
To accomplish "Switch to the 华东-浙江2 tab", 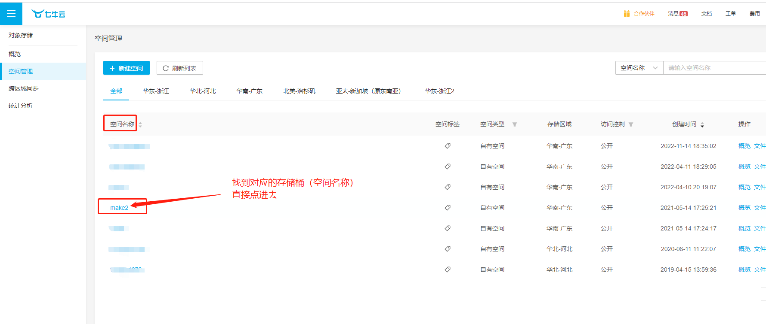I will tap(439, 91).
